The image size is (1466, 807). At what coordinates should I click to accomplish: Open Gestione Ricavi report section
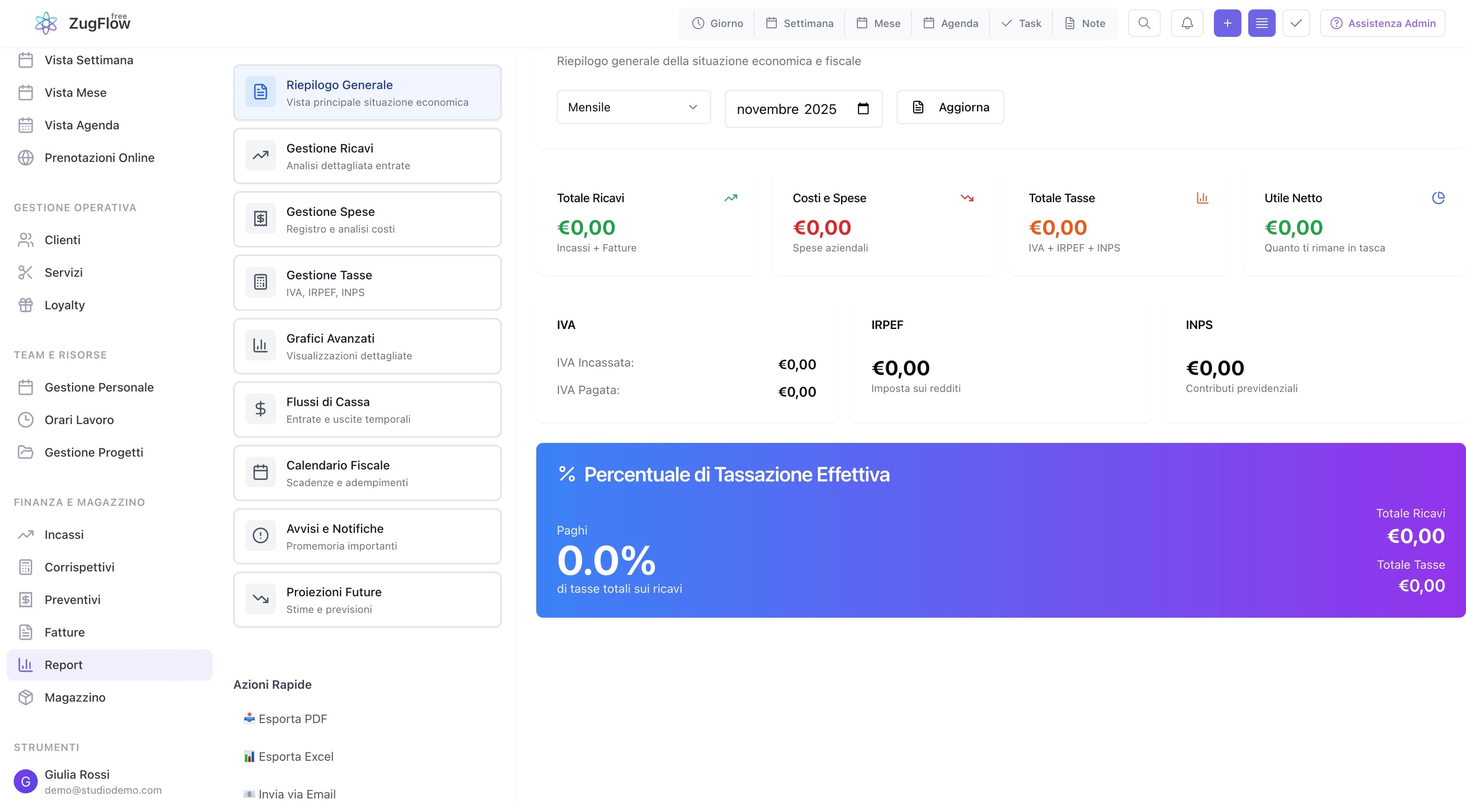367,156
